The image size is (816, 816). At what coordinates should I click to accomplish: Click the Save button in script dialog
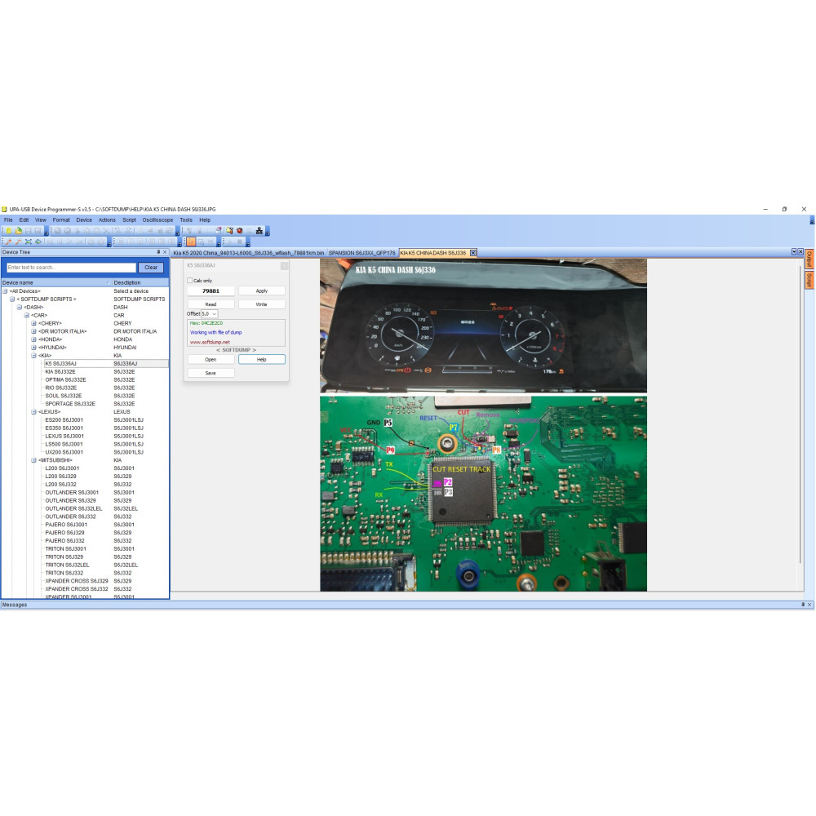pyautogui.click(x=211, y=373)
